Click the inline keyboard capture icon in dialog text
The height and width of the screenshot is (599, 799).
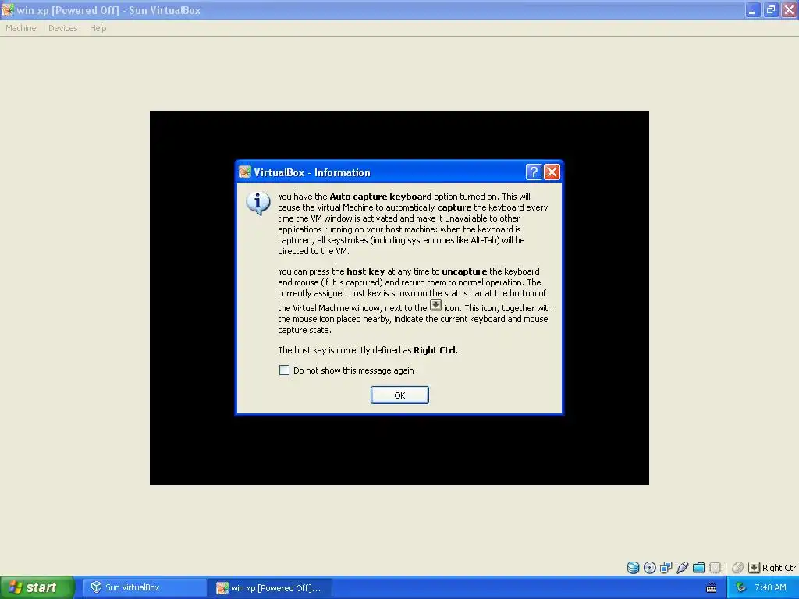tap(435, 305)
